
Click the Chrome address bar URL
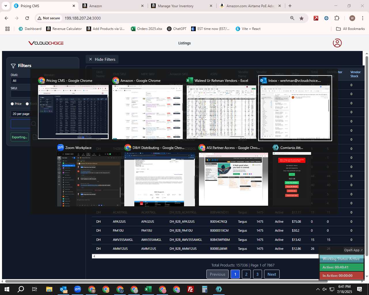coord(83,18)
